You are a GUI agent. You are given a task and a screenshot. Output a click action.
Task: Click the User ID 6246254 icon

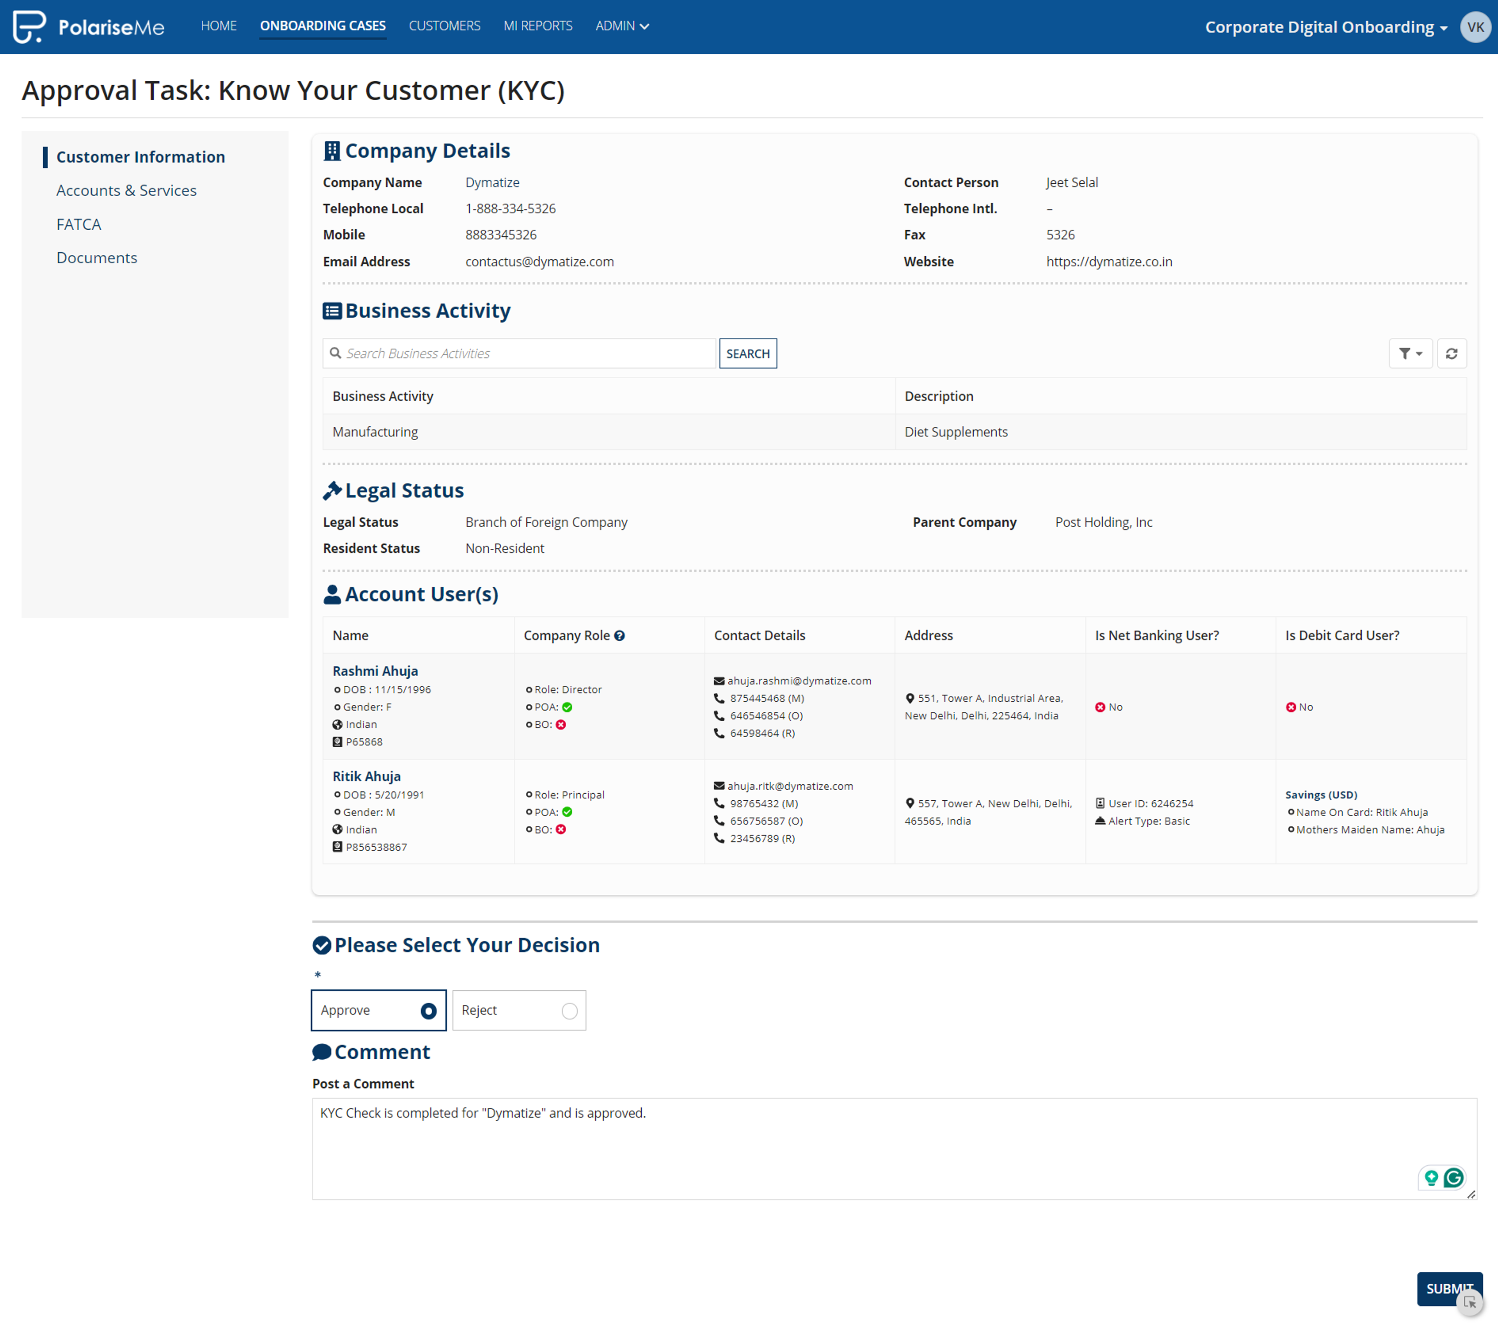click(x=1100, y=803)
